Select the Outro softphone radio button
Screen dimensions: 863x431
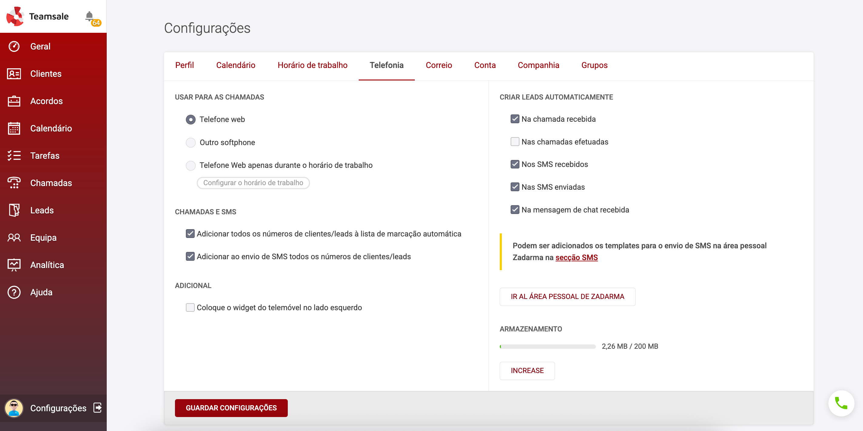[x=191, y=143]
